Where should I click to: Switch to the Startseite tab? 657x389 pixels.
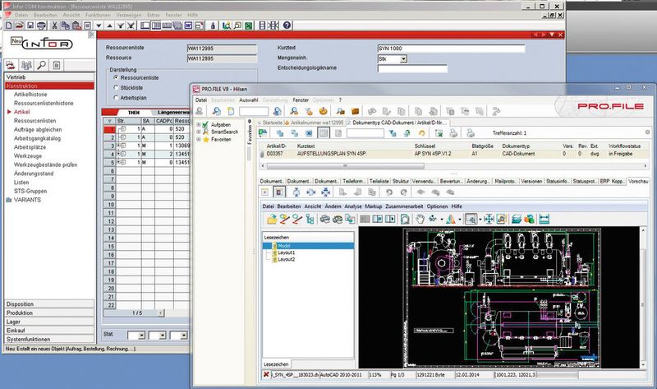(x=270, y=123)
